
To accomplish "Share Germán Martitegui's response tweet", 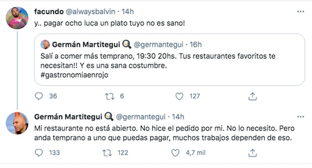I will [252, 153].
